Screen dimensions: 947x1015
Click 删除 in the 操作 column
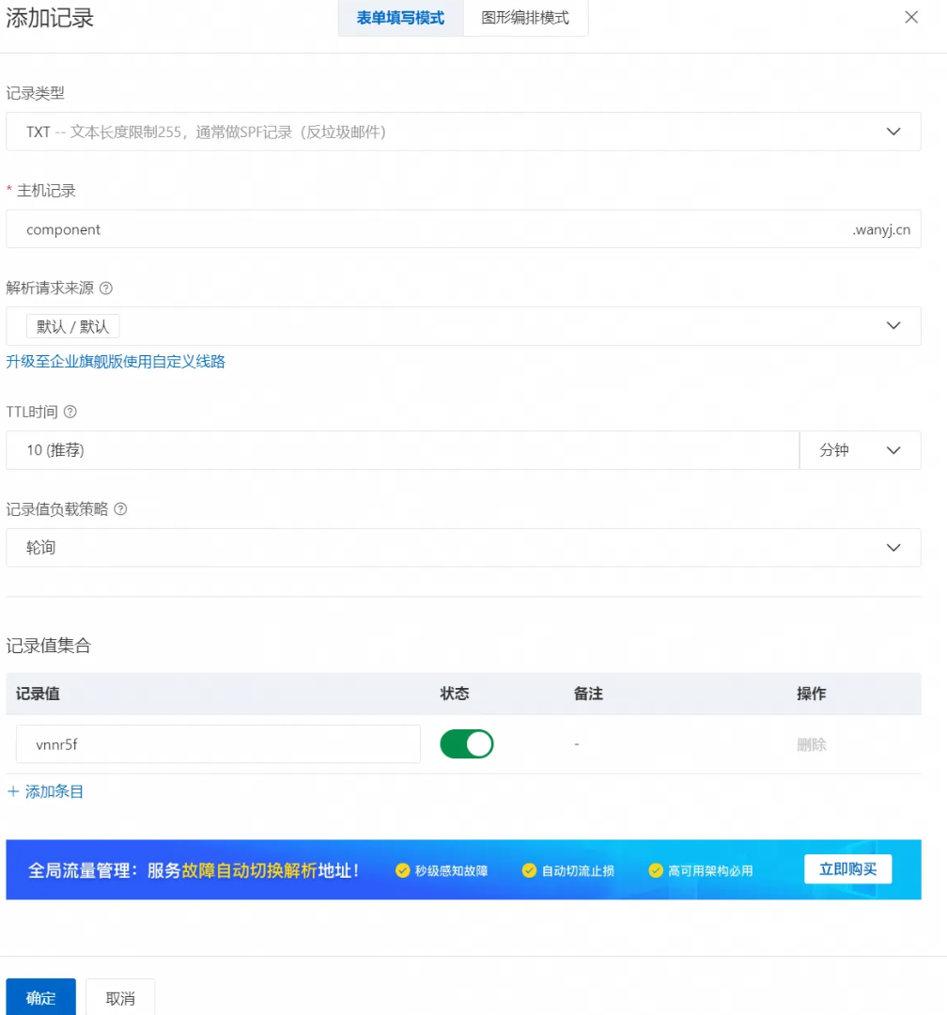[x=812, y=744]
